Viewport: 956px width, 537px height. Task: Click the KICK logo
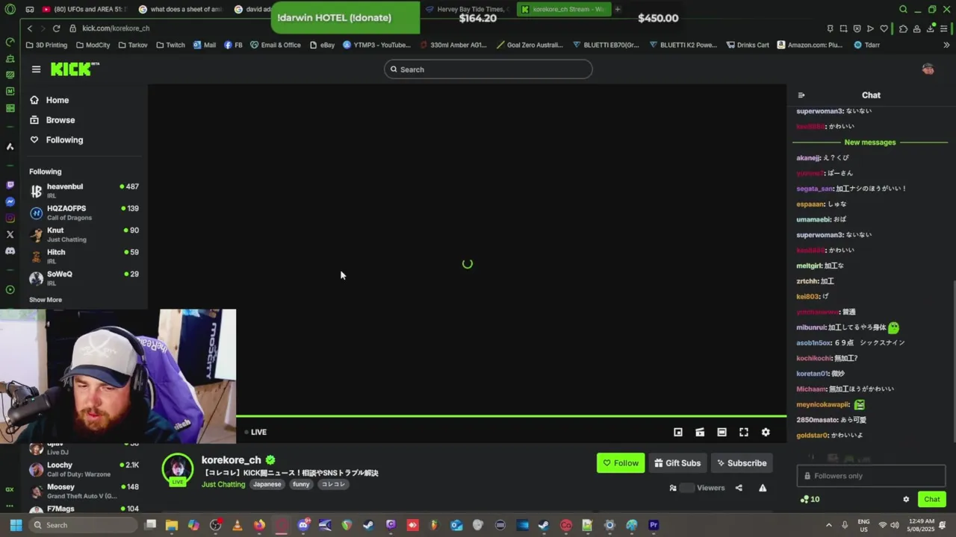[74, 69]
